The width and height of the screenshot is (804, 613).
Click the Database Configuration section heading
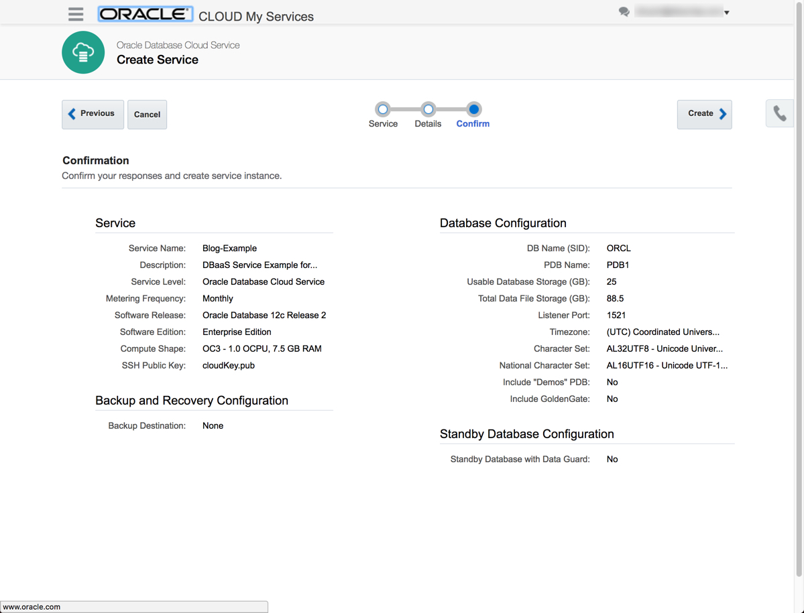[503, 223]
